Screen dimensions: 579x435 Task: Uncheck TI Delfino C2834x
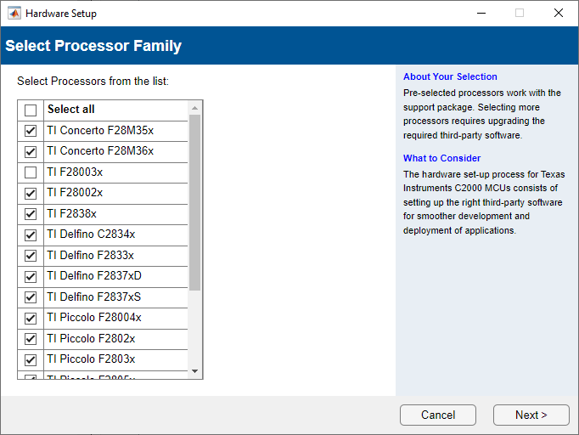point(31,235)
